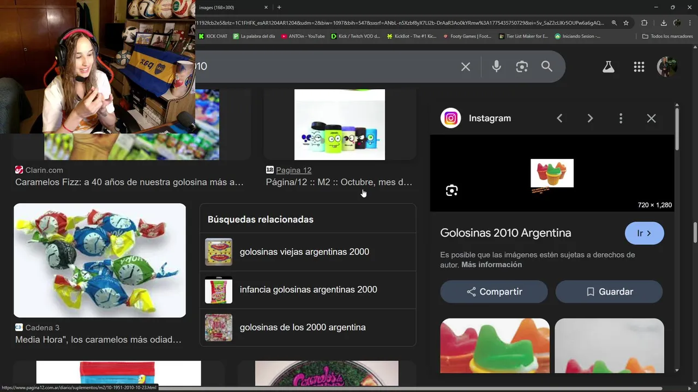Close the Instagram image preview panel

click(x=651, y=118)
